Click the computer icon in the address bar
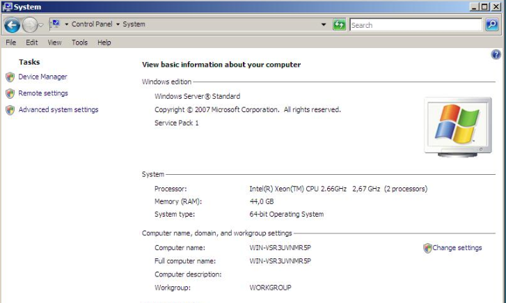The height and width of the screenshot is (303, 506). point(56,24)
